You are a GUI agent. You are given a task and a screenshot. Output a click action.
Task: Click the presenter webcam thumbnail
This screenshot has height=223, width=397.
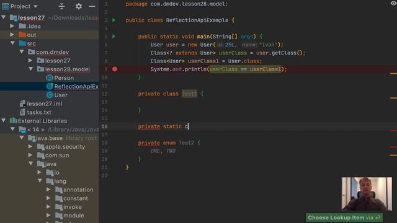point(367,194)
